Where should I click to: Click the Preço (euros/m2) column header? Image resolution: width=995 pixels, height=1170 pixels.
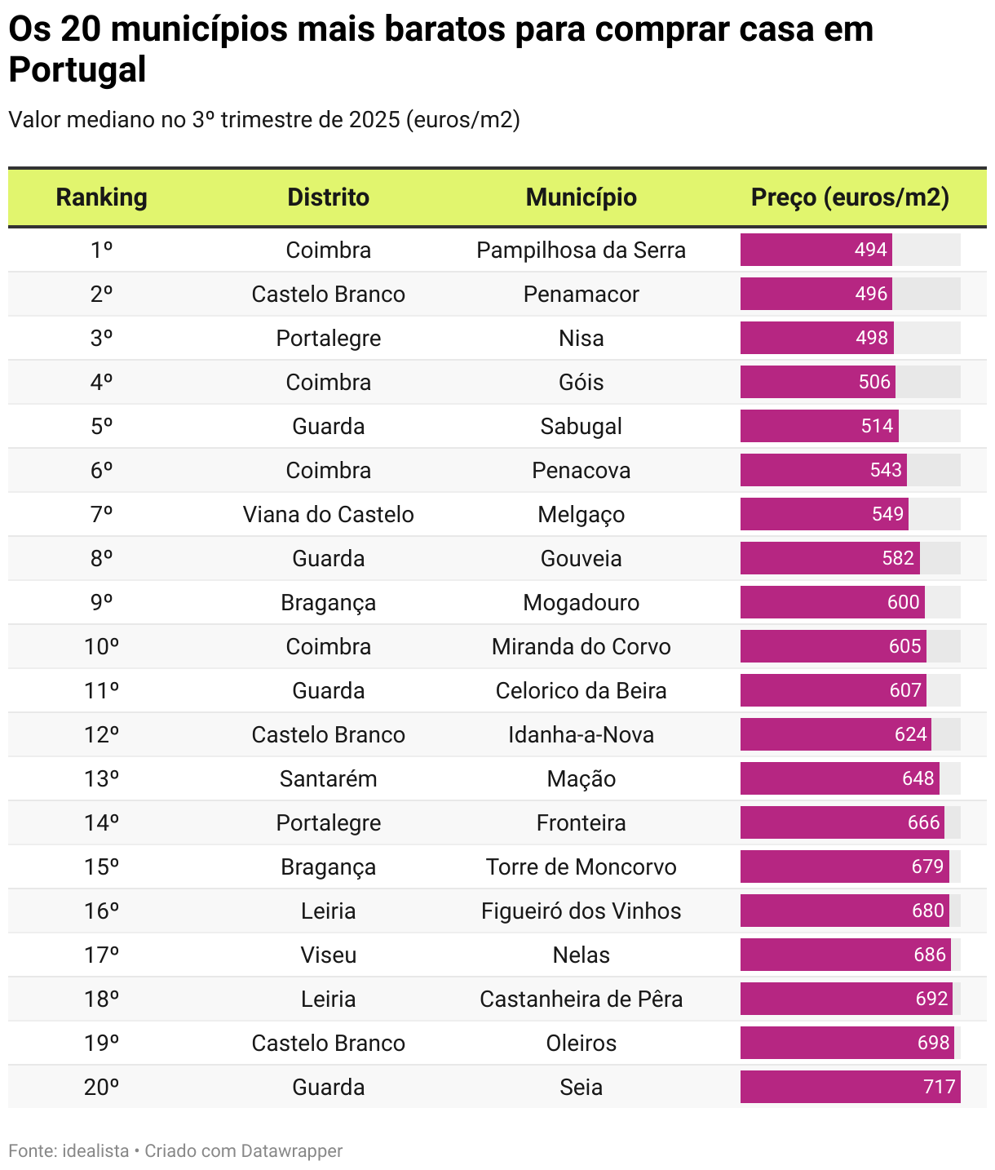click(x=851, y=197)
